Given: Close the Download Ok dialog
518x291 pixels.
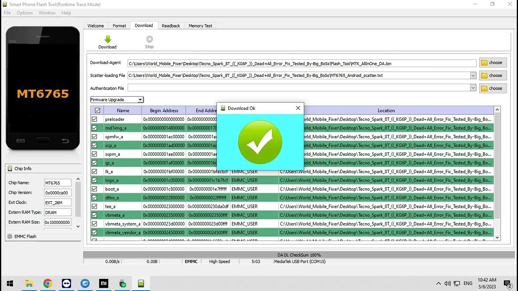Looking at the screenshot, I should click(x=298, y=108).
